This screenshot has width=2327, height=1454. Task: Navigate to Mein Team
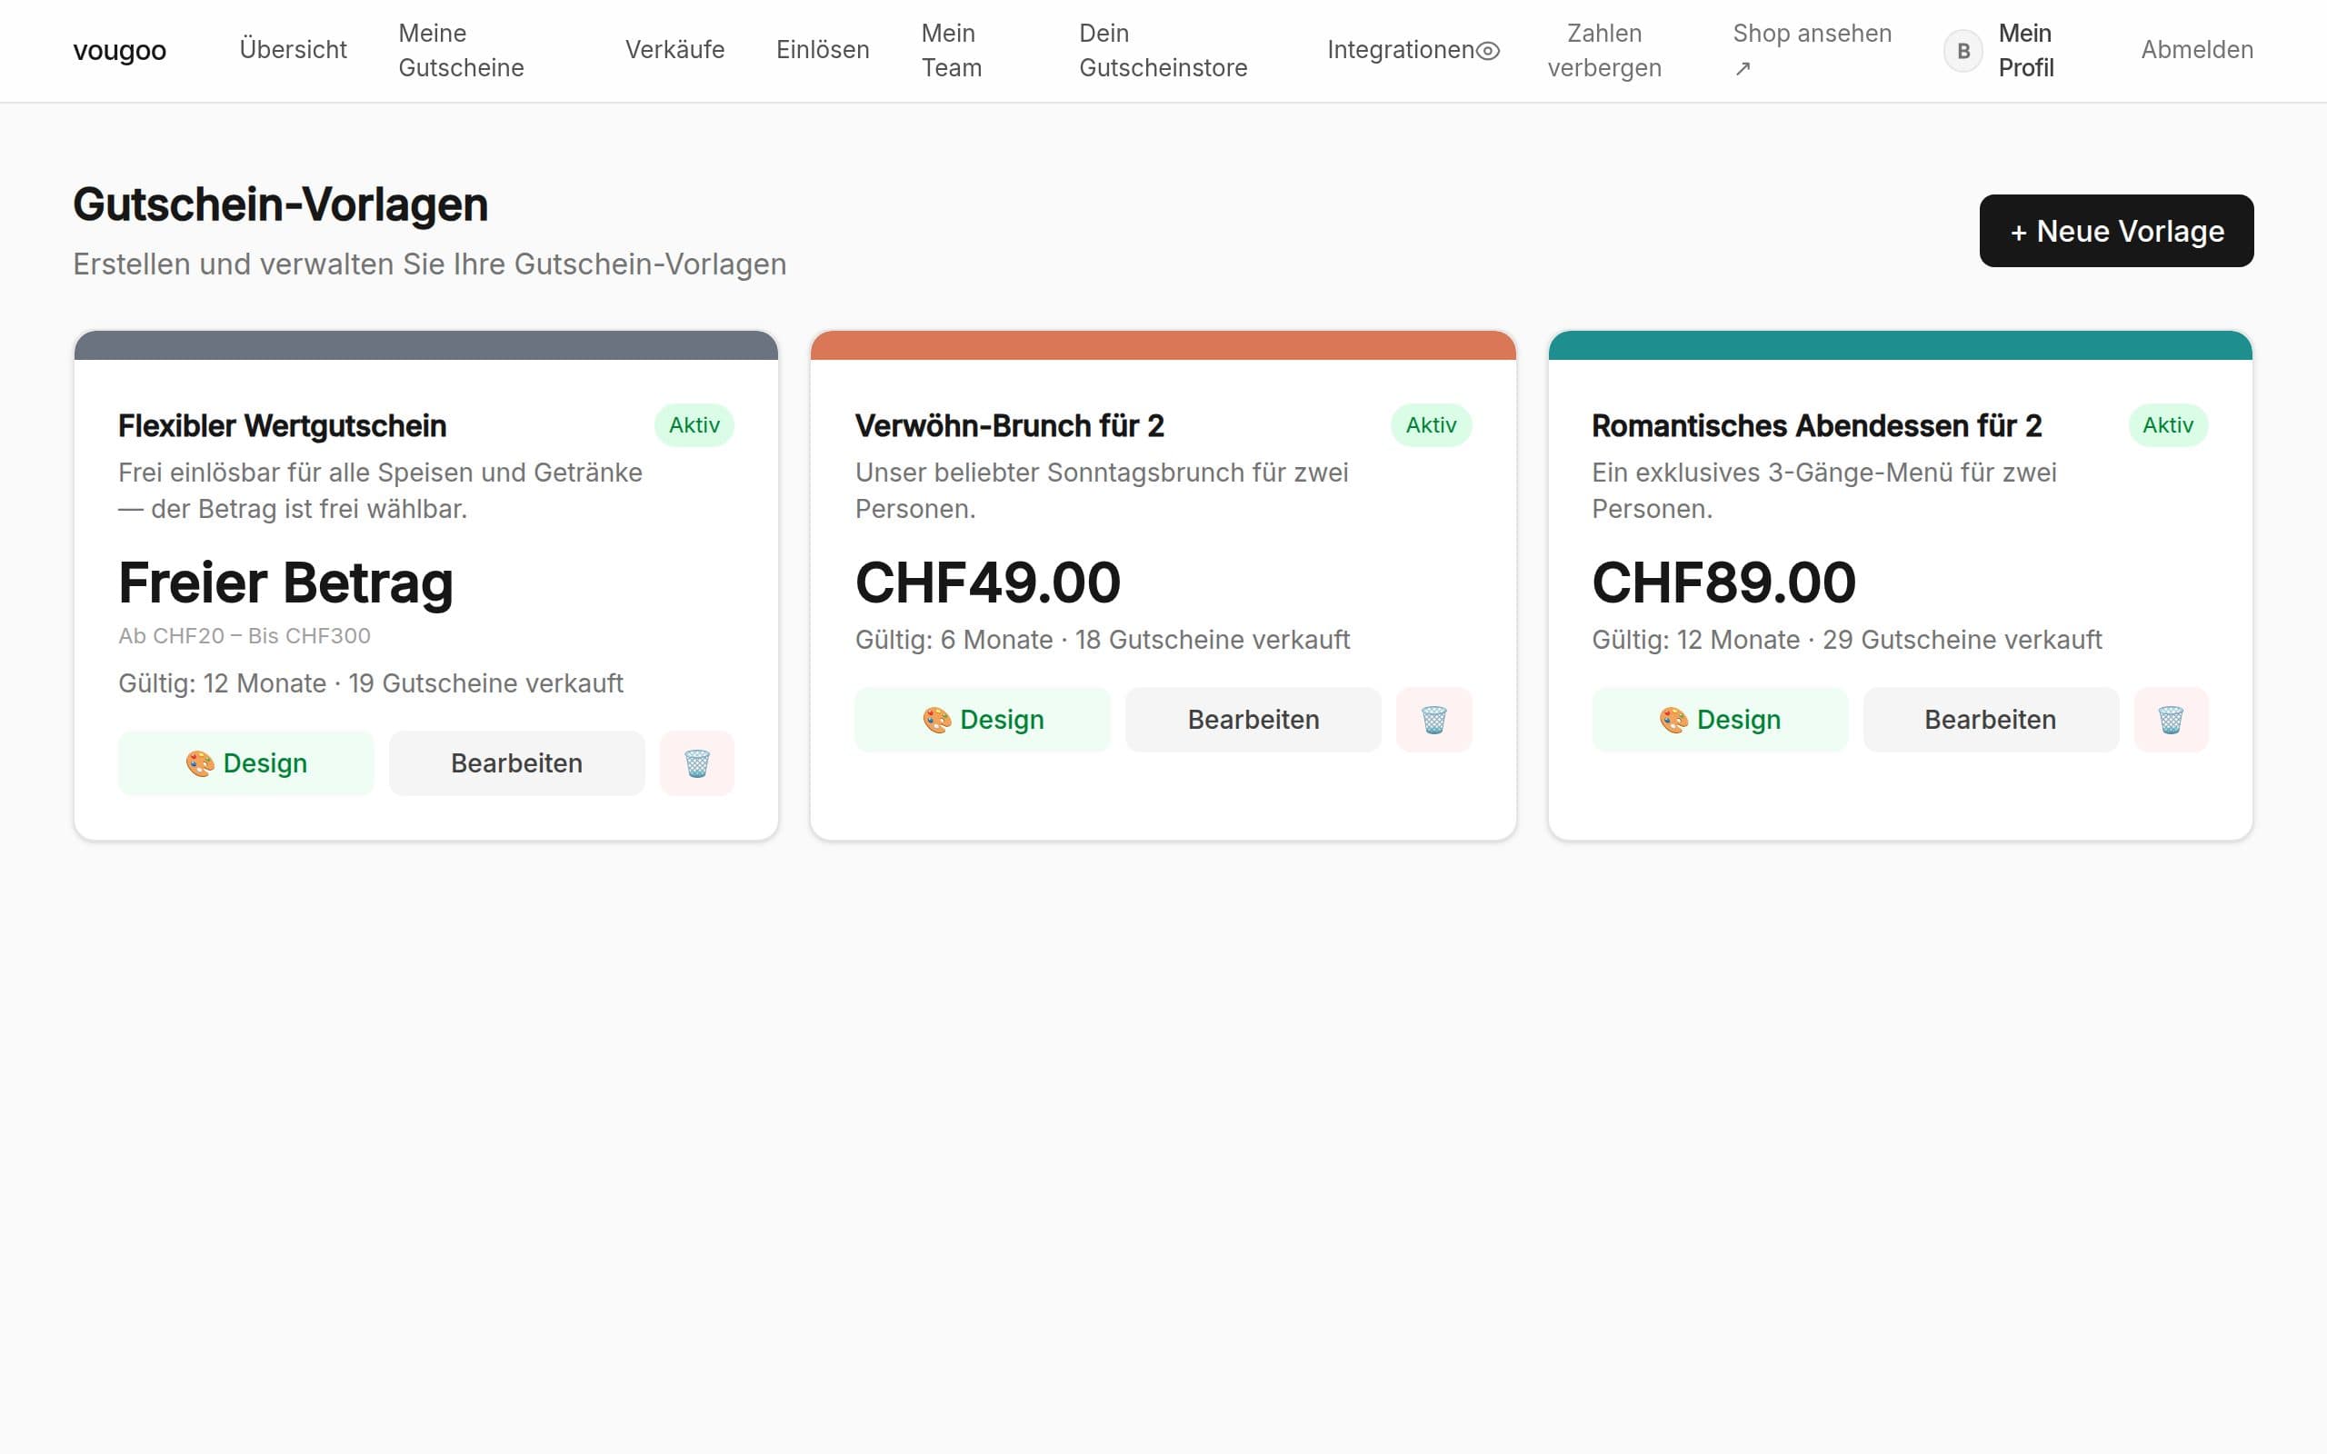tap(951, 50)
